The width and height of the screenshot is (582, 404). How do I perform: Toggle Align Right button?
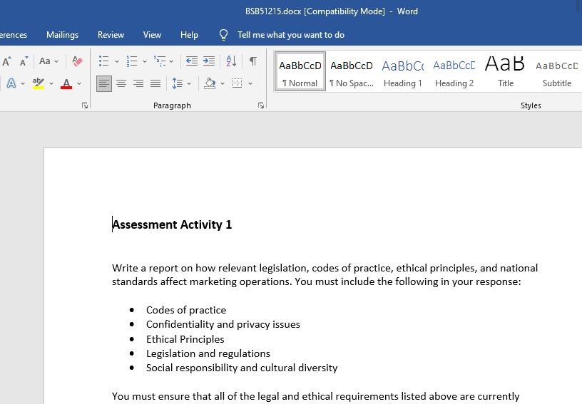pyautogui.click(x=138, y=83)
